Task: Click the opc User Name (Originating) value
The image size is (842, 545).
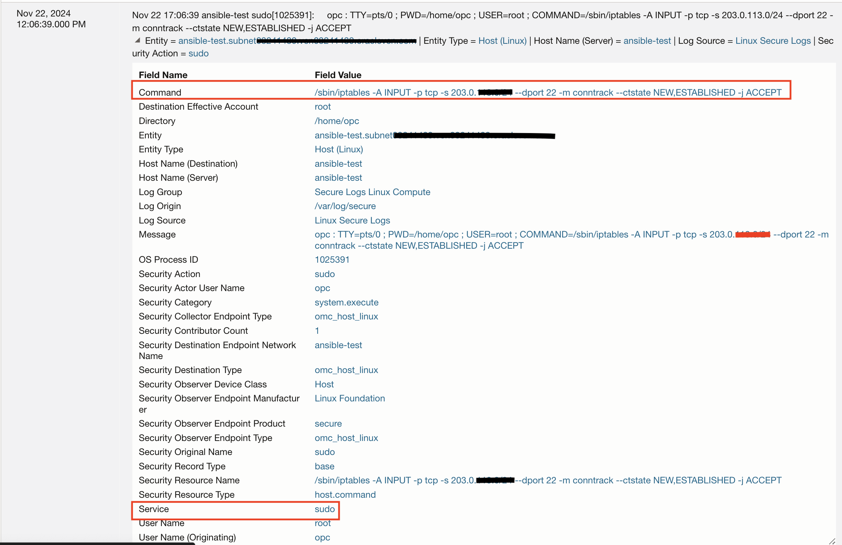Action: coord(322,537)
